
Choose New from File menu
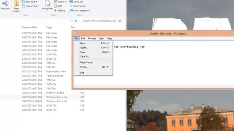tap(93, 43)
